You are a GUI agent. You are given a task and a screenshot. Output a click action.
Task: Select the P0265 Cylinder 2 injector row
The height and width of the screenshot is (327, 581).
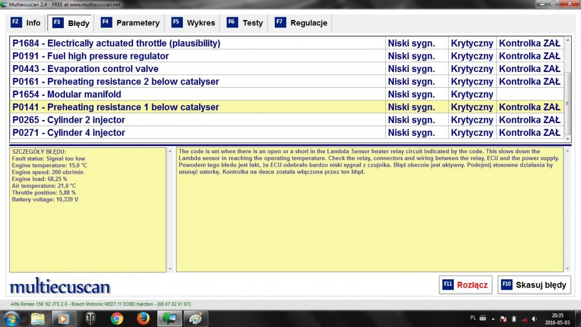(x=69, y=120)
